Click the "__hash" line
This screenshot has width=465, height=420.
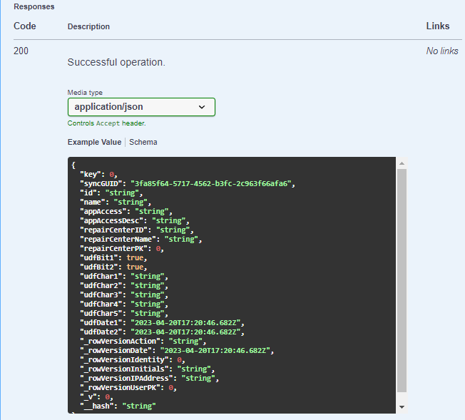pos(118,406)
